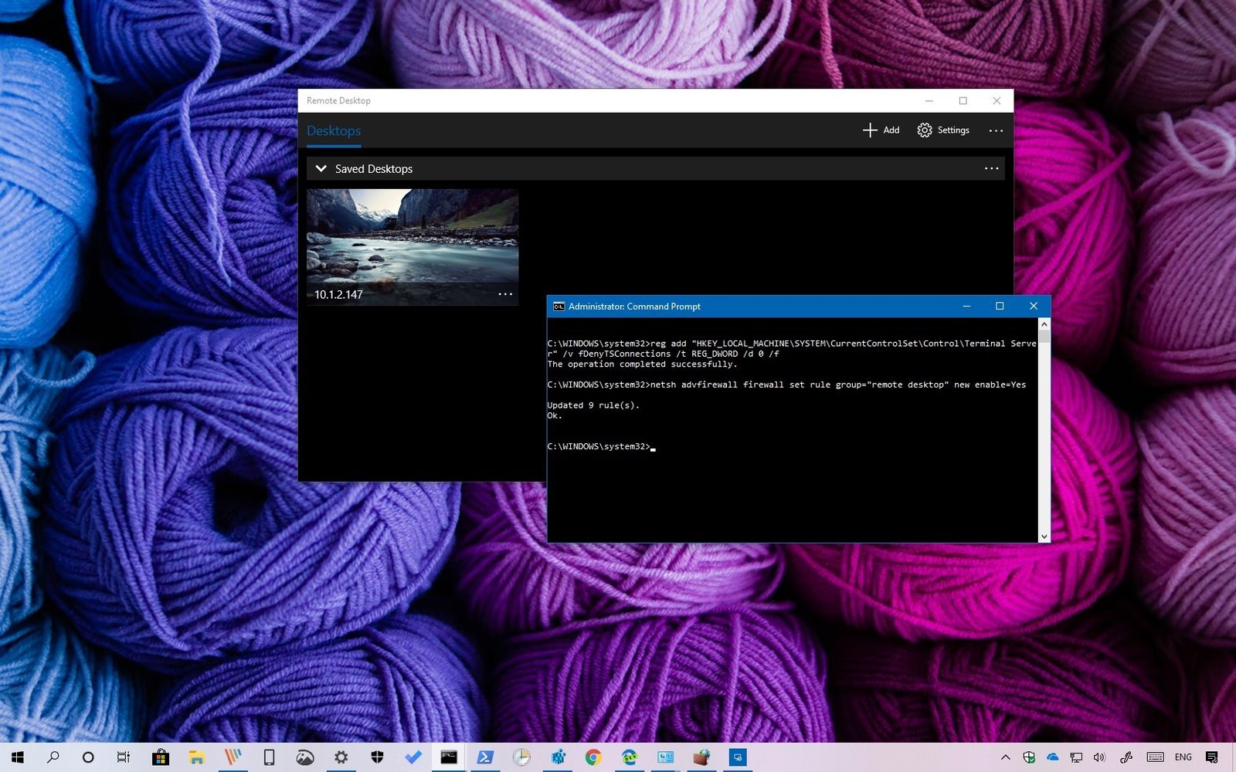Open Windows Security shield in taskbar

coord(377,757)
